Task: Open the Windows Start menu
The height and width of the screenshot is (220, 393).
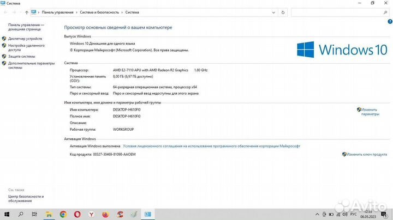Action: pyautogui.click(x=7, y=214)
